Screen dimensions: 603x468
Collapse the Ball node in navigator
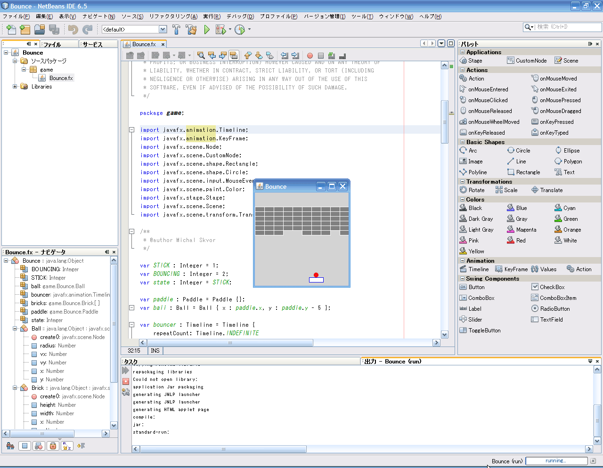[x=15, y=329]
